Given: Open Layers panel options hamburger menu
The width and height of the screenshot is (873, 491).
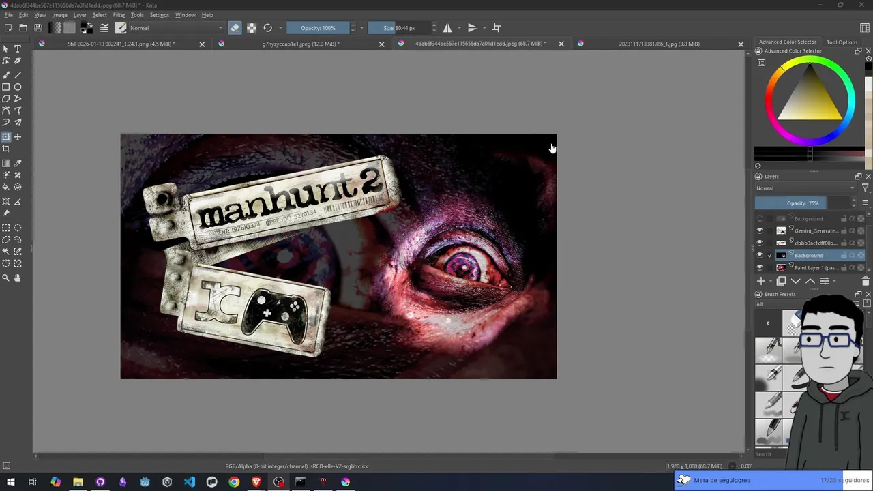Looking at the screenshot, I should (865, 203).
